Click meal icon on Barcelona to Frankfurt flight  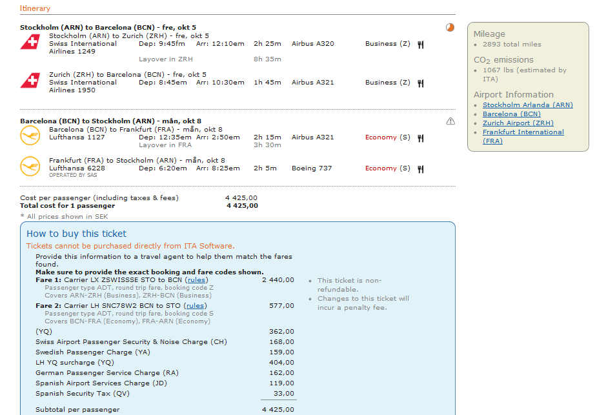(421, 138)
